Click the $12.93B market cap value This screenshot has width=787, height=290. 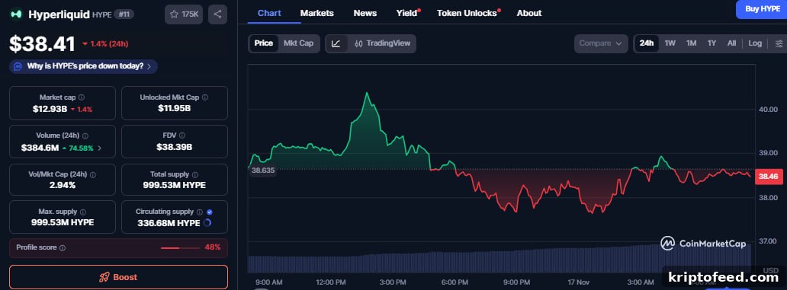point(50,109)
